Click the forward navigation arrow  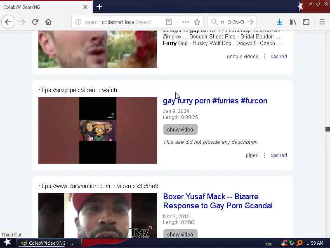pyautogui.click(x=22, y=22)
